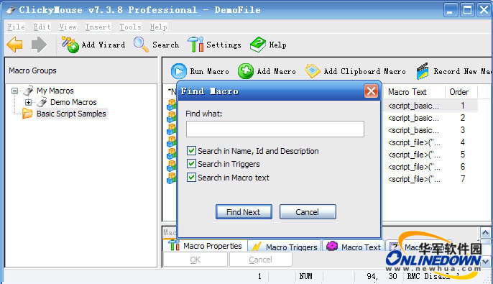Screen dimensions: 493x284
Task: Click the ClickyMouse title bar app icon
Action: (x=10, y=10)
